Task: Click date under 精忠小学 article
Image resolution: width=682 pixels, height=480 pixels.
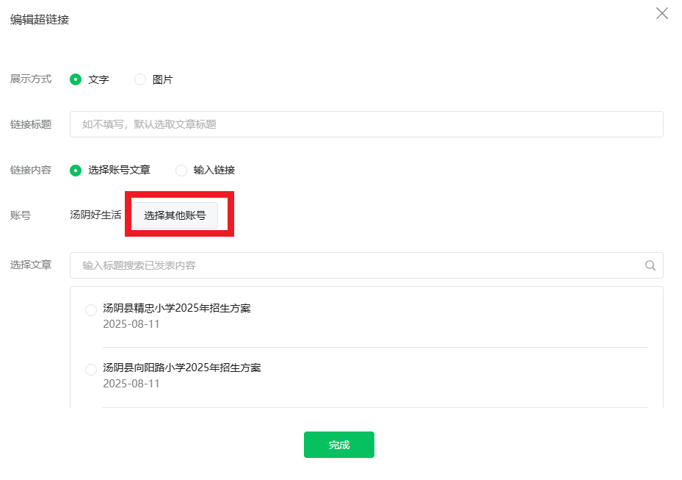Action: point(131,324)
